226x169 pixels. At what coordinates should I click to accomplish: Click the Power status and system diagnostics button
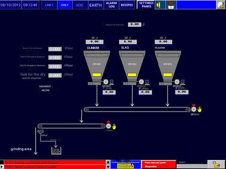tap(158, 164)
